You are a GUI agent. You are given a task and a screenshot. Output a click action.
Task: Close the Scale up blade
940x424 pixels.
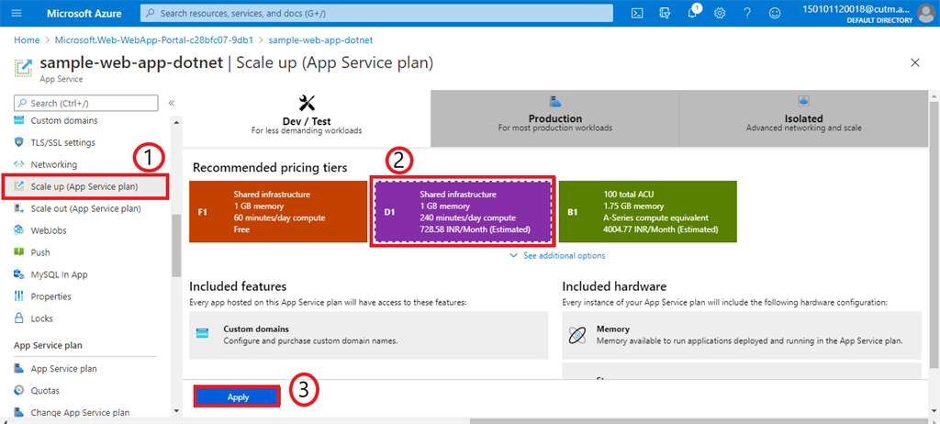click(x=914, y=62)
